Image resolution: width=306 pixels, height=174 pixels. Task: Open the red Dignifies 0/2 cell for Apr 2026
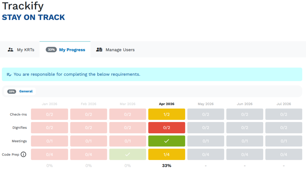(166, 128)
